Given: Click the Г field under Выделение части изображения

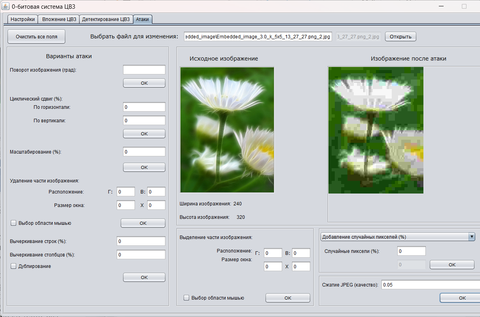Looking at the screenshot, I should [273, 253].
